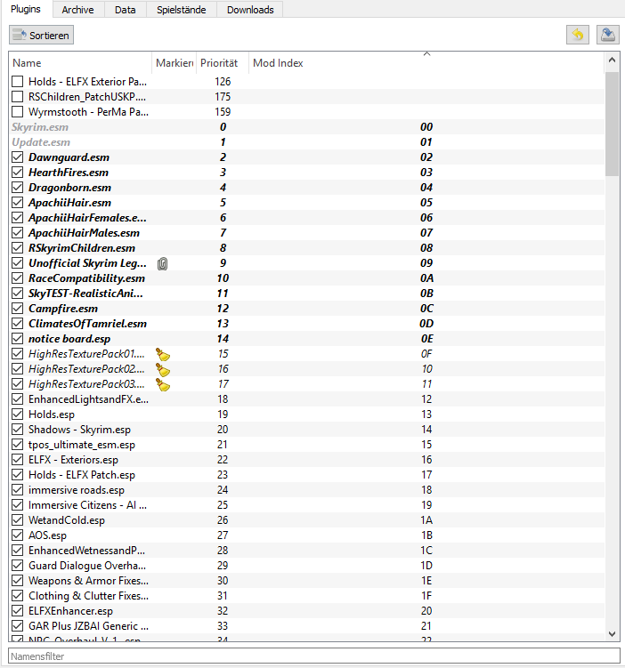Enable the RSChildren_PatchUSKP plugin checkbox

tap(18, 97)
